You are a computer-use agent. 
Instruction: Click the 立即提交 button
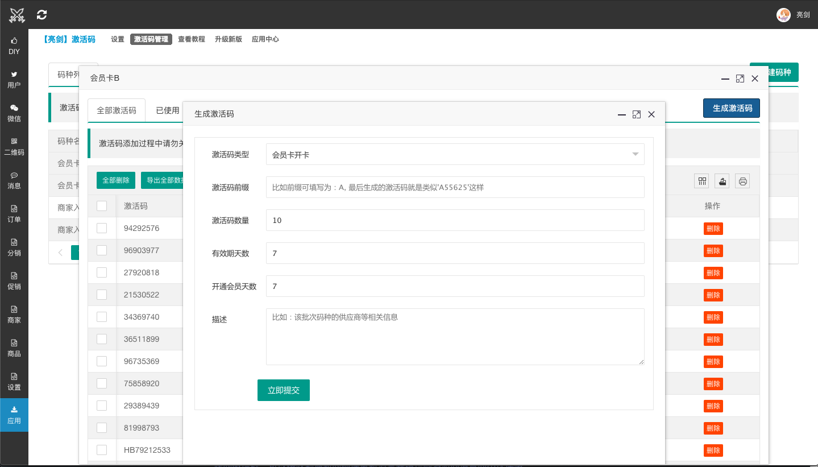tap(284, 390)
